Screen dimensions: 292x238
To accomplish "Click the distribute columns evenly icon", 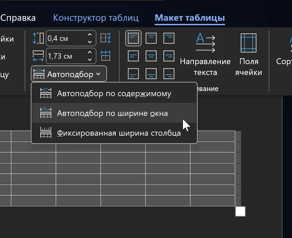I will (106, 56).
